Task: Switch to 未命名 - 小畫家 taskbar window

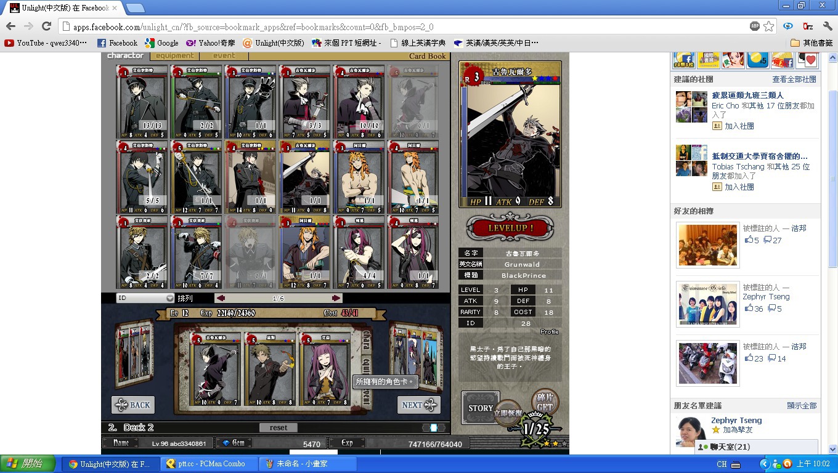Action: 307,464
